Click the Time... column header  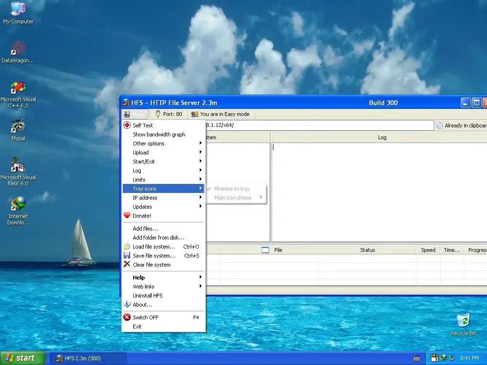[x=452, y=250]
